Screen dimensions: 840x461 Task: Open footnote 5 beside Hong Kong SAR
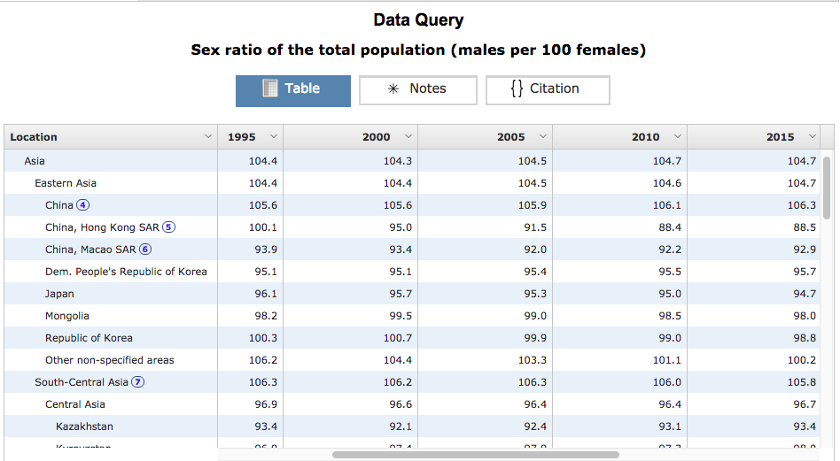168,227
